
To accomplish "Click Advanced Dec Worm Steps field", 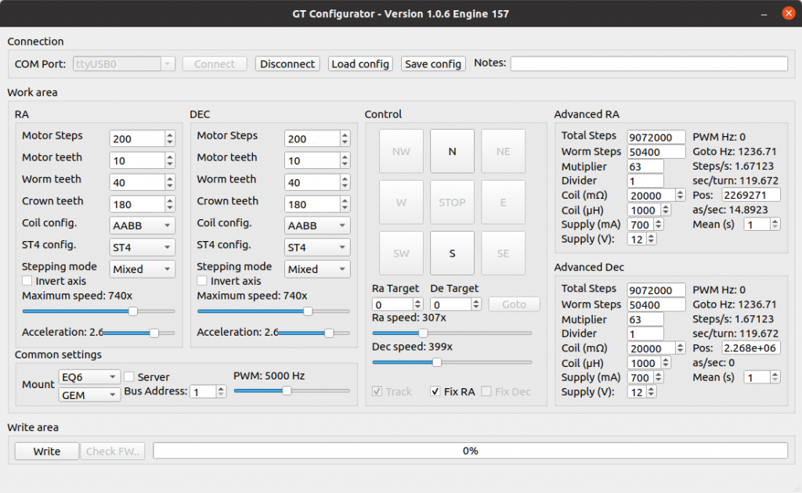I will [656, 304].
